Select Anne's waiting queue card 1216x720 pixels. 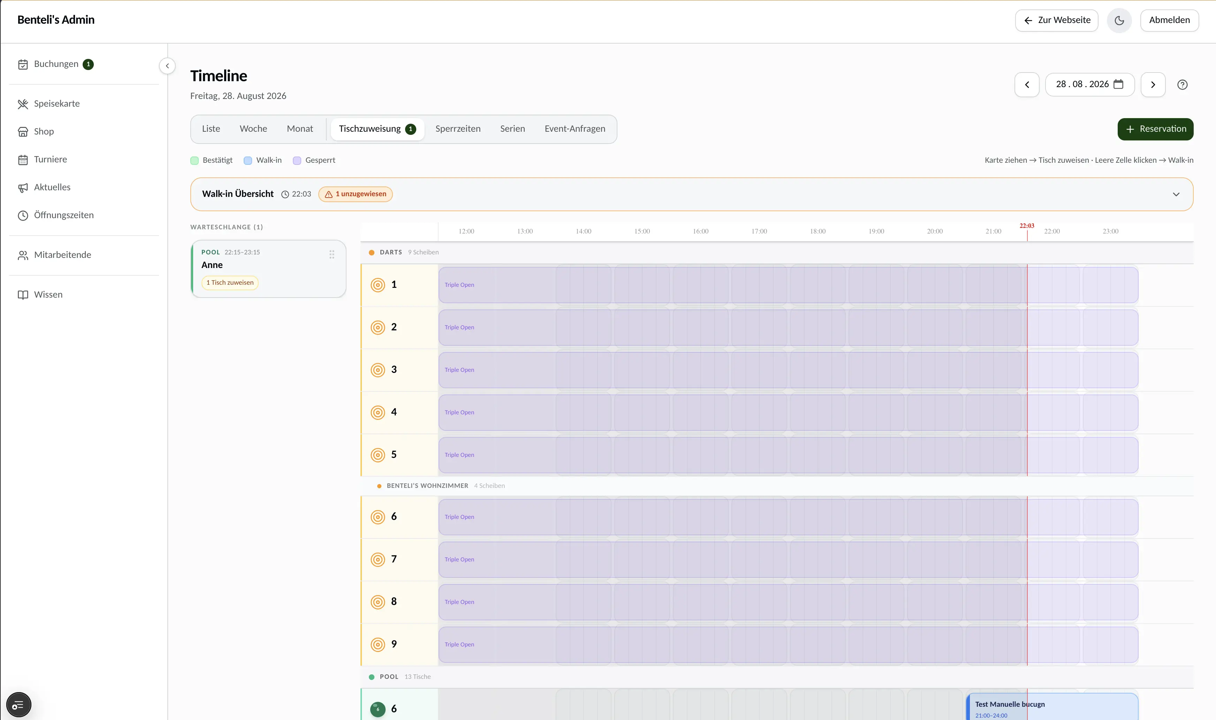pyautogui.click(x=268, y=269)
